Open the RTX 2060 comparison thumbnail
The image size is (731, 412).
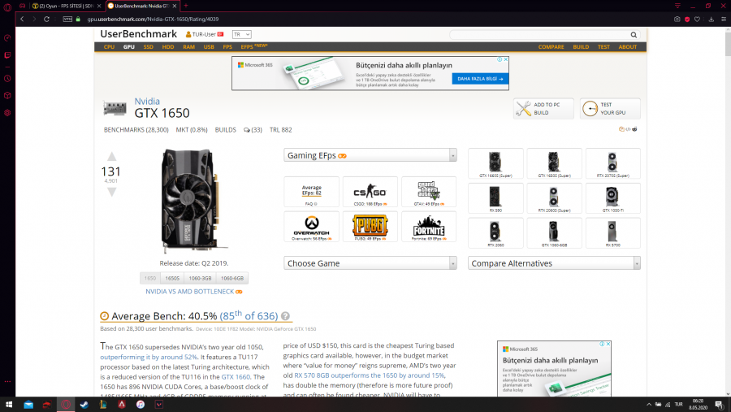(x=495, y=233)
